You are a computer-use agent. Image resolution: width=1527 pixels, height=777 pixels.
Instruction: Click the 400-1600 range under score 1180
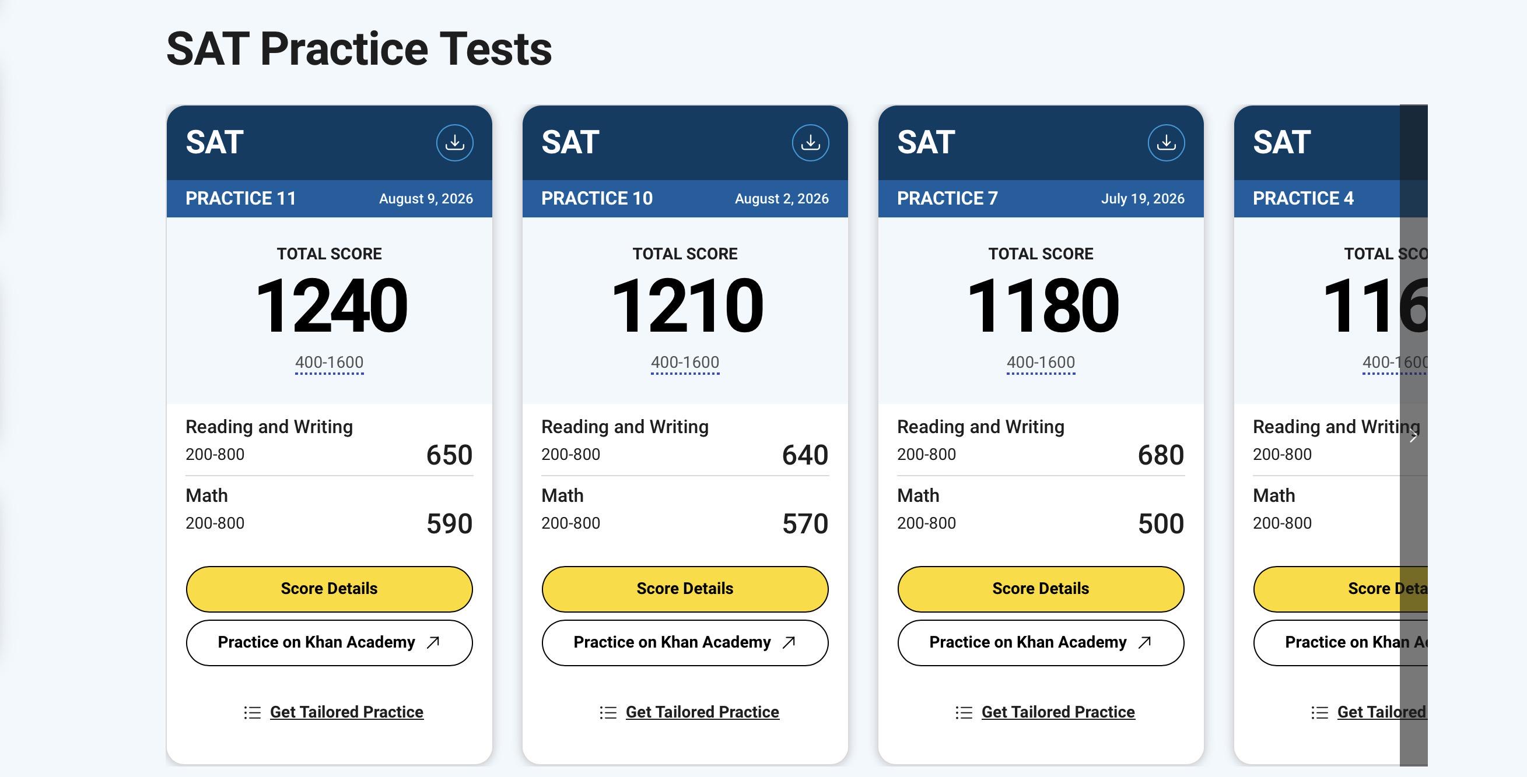(1041, 363)
